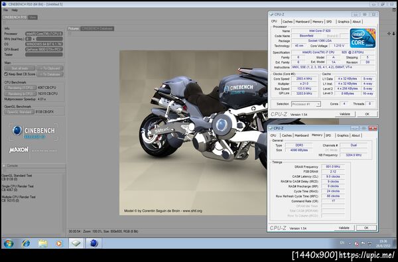Click the upper CPU-Z window title icon
The height and width of the screenshot is (262, 398).
tap(271, 15)
